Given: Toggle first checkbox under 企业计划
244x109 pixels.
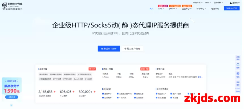Looking at the screenshot, I should coord(103,94).
